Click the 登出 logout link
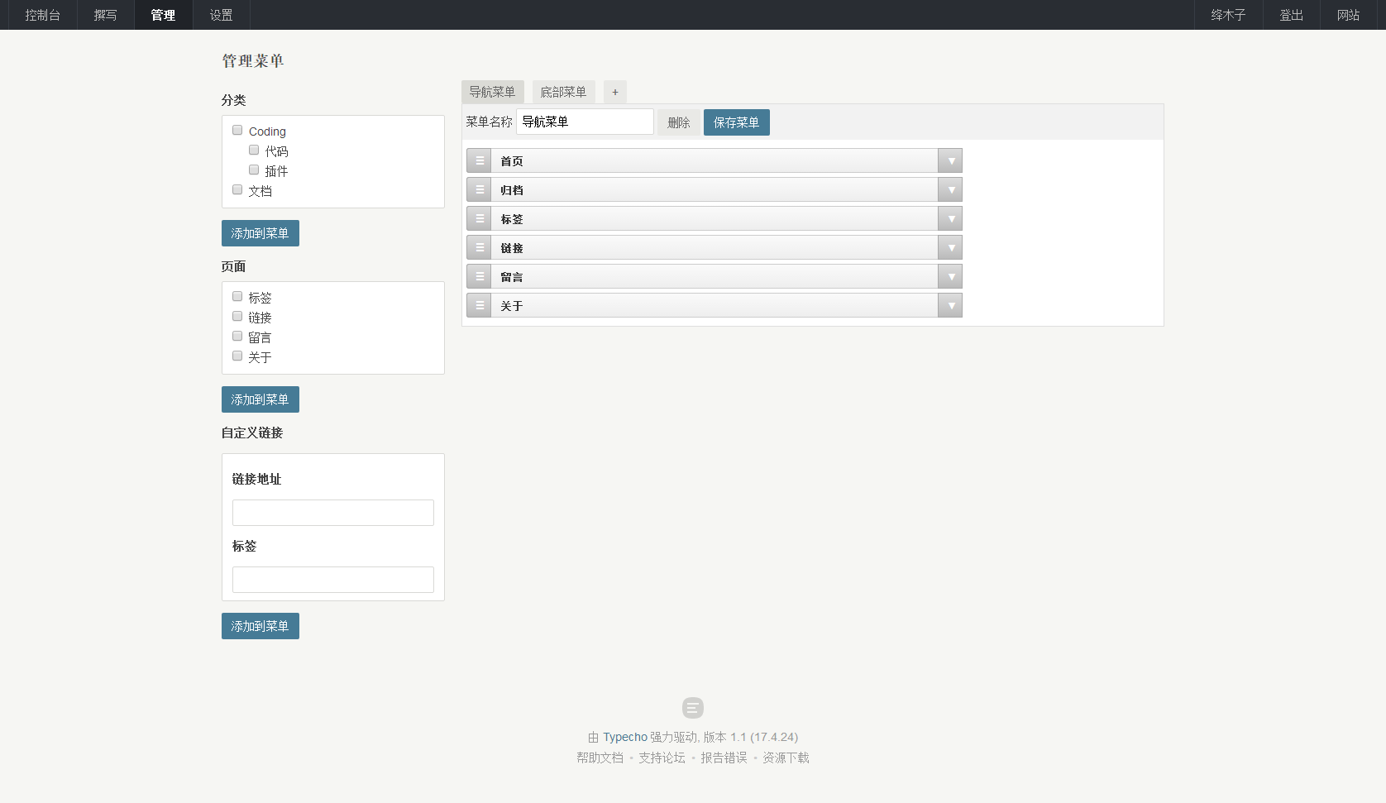The width and height of the screenshot is (1386, 803). 1291,15
